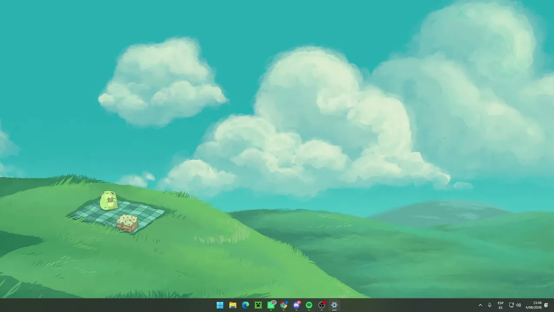
Task: Show hidden system tray icons
Action: pos(480,305)
